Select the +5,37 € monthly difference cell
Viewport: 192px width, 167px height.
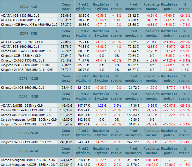[x=152, y=142]
